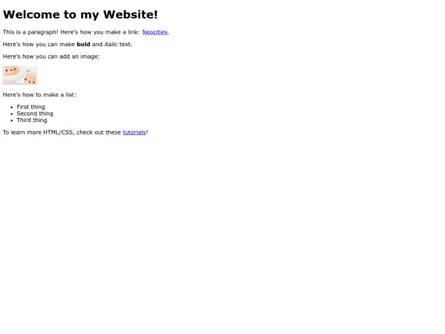Click the Here's how you can add an image text
This screenshot has height=334, width=445.
[51, 57]
